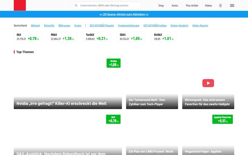Open Broker-Vergleich link
The height and width of the screenshot is (155, 248).
click(x=179, y=25)
